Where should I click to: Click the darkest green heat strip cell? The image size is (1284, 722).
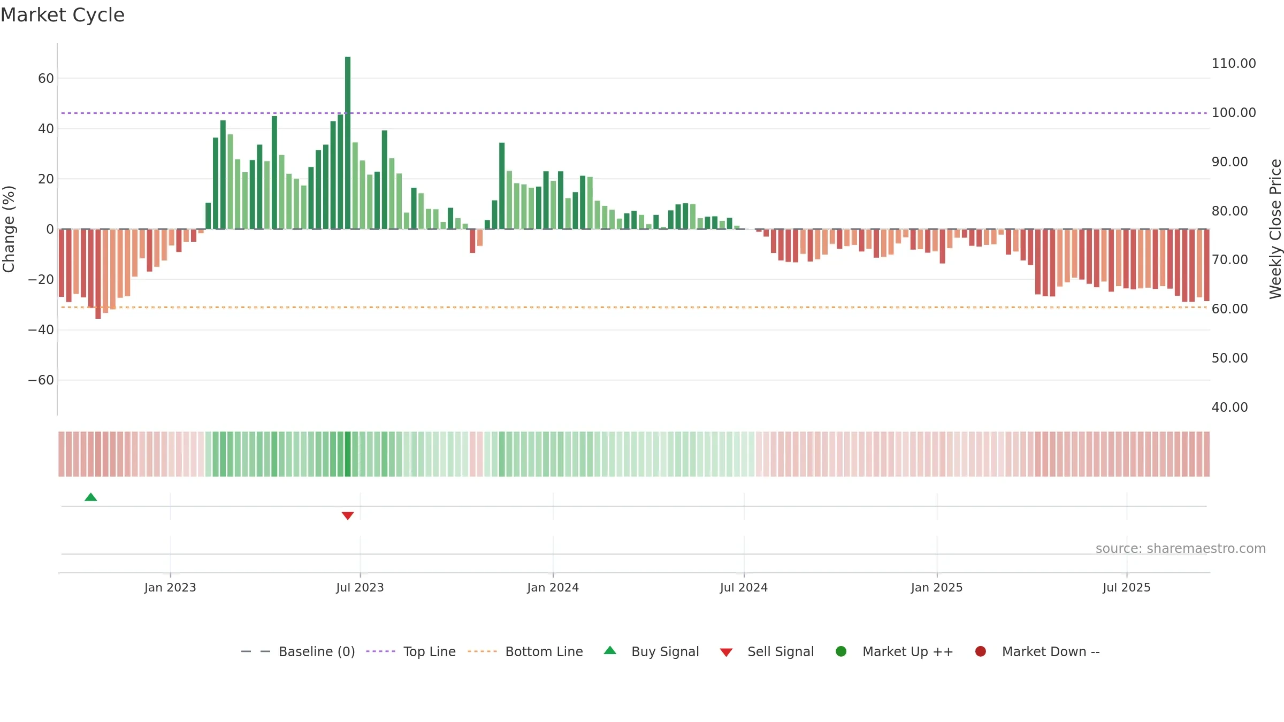tap(348, 454)
